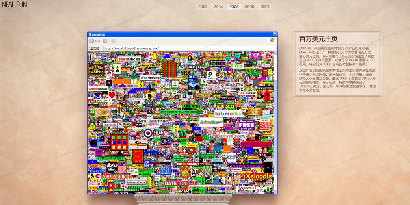Click the CASINOSCAMS ad banner
The width and height of the screenshot is (410, 205).
point(98,89)
